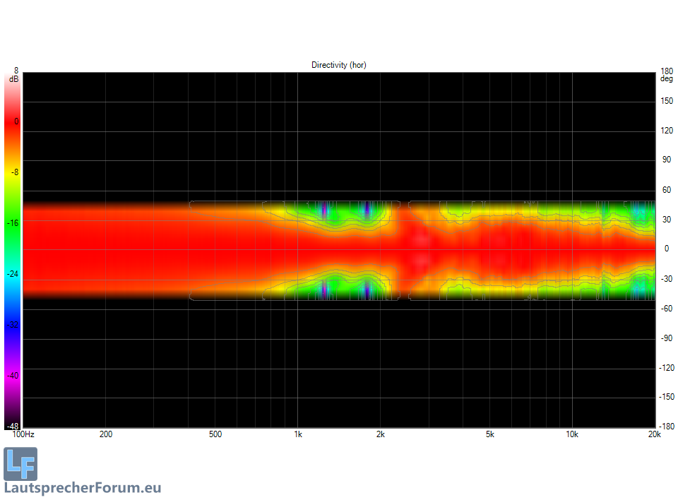Image resolution: width=678 pixels, height=500 pixels.
Task: Click the upper blue notch left of 2k
Action: click(366, 209)
